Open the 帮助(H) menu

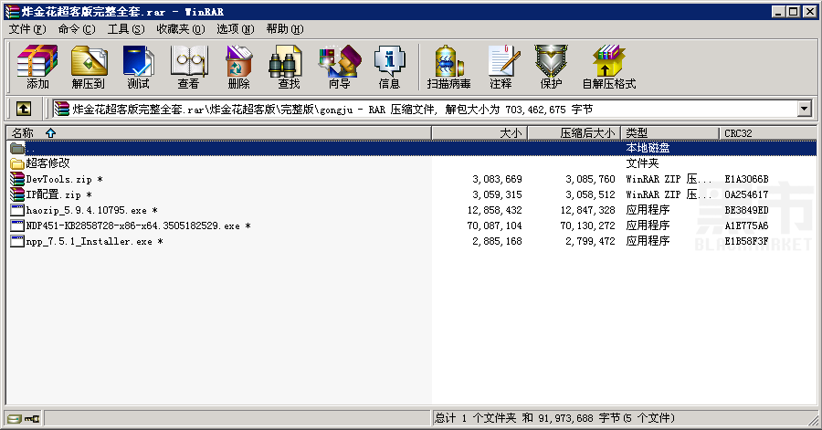point(285,29)
